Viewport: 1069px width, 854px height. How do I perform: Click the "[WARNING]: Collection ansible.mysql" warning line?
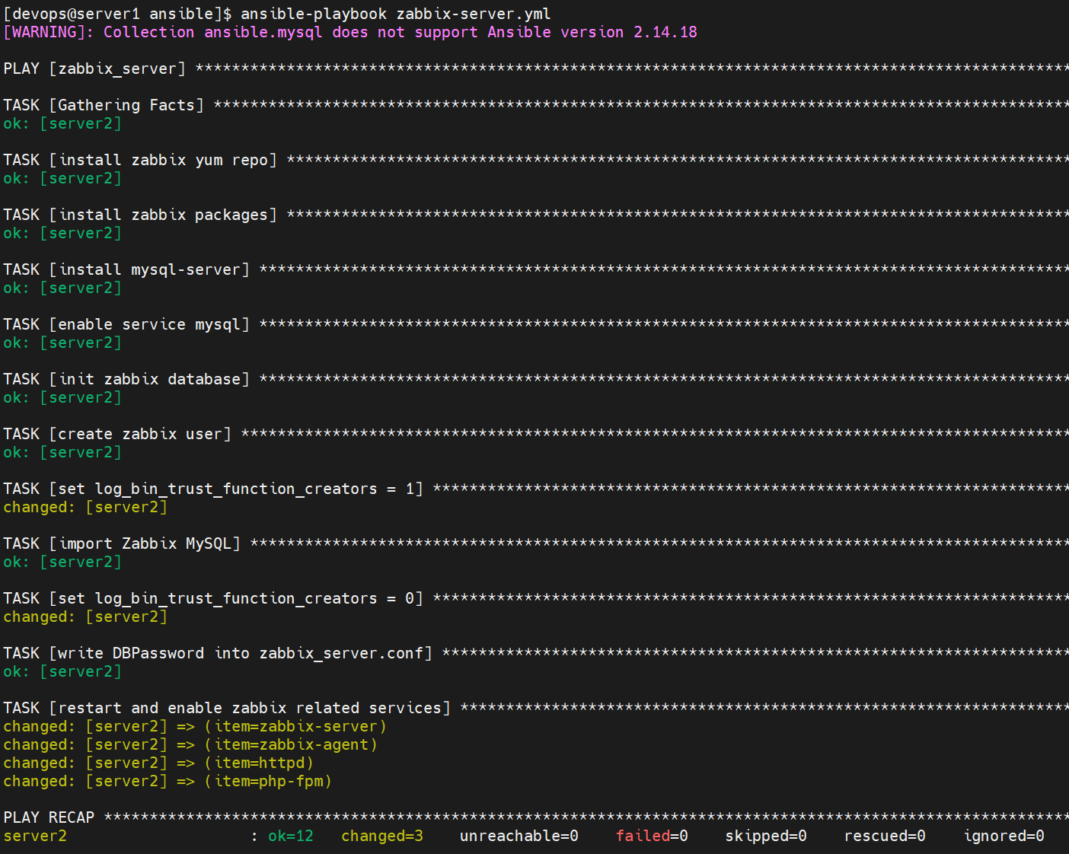[350, 32]
